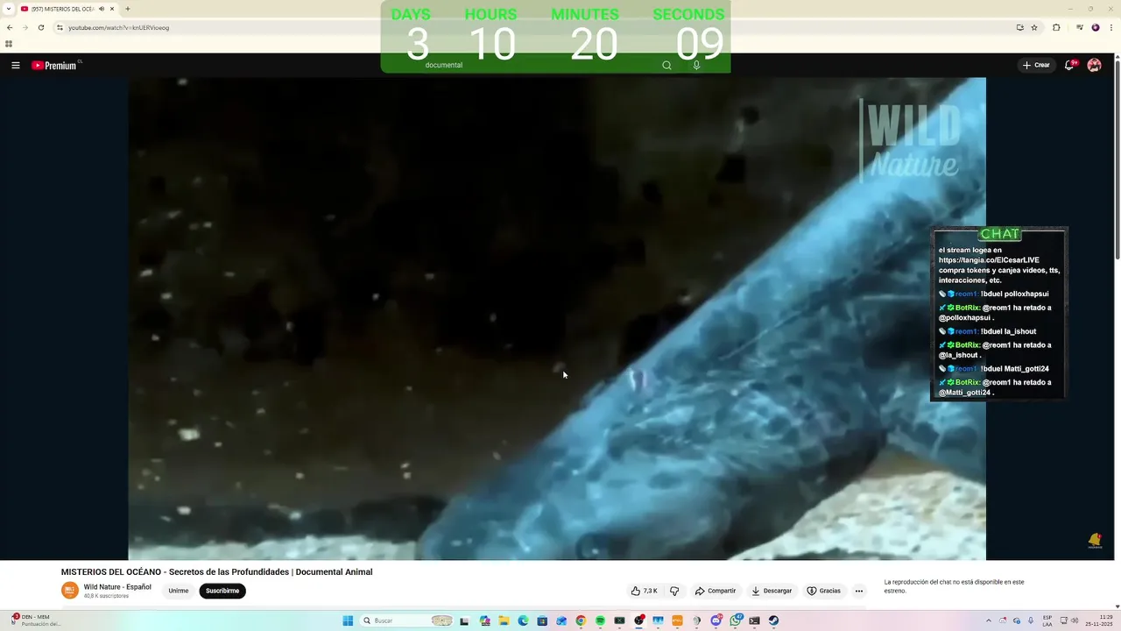Viewport: 1121px width, 631px height.
Task: Click the search box containing documental
Action: [534, 65]
